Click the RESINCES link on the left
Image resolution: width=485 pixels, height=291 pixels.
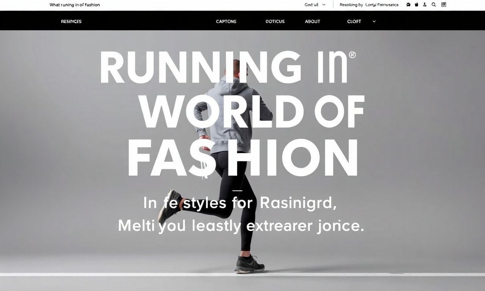point(71,22)
